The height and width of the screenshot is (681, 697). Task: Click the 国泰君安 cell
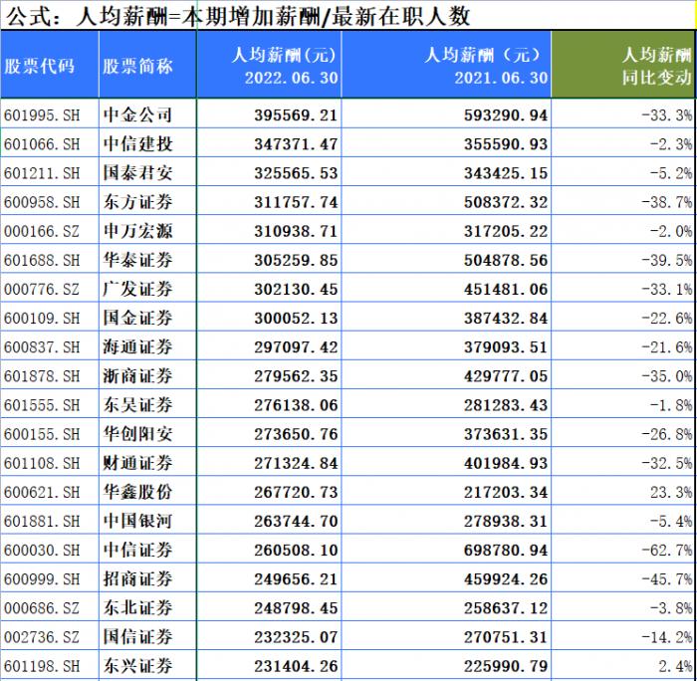[137, 173]
